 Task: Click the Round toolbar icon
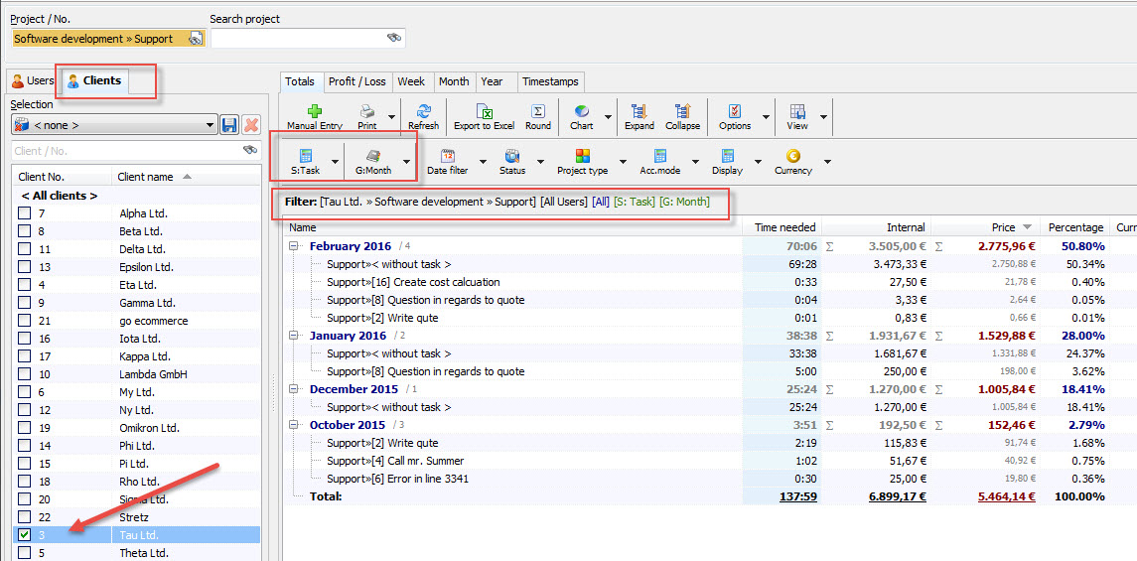point(538,111)
